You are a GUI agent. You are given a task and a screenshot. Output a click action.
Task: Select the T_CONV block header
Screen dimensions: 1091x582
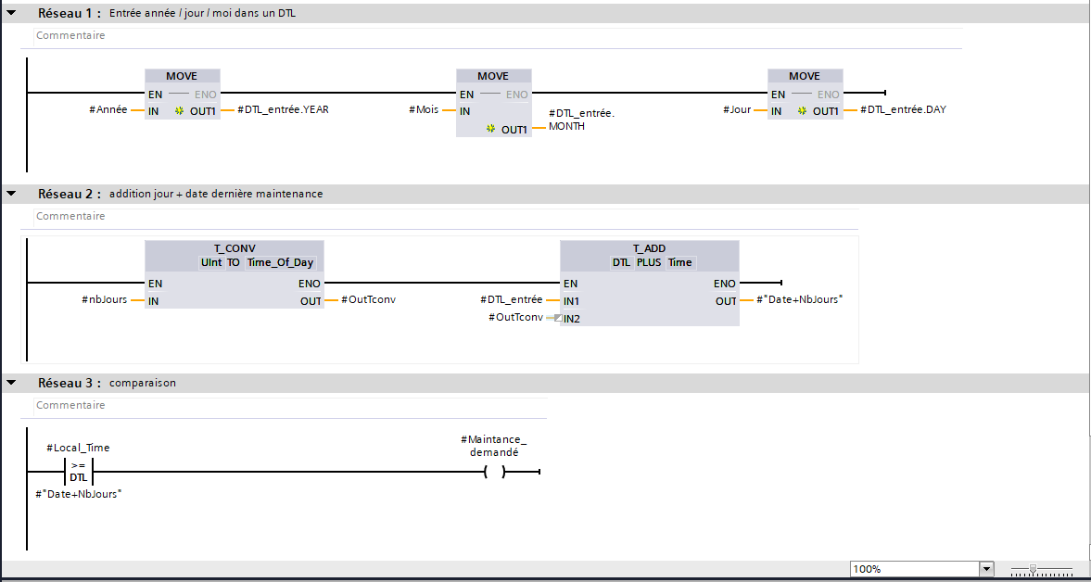234,248
